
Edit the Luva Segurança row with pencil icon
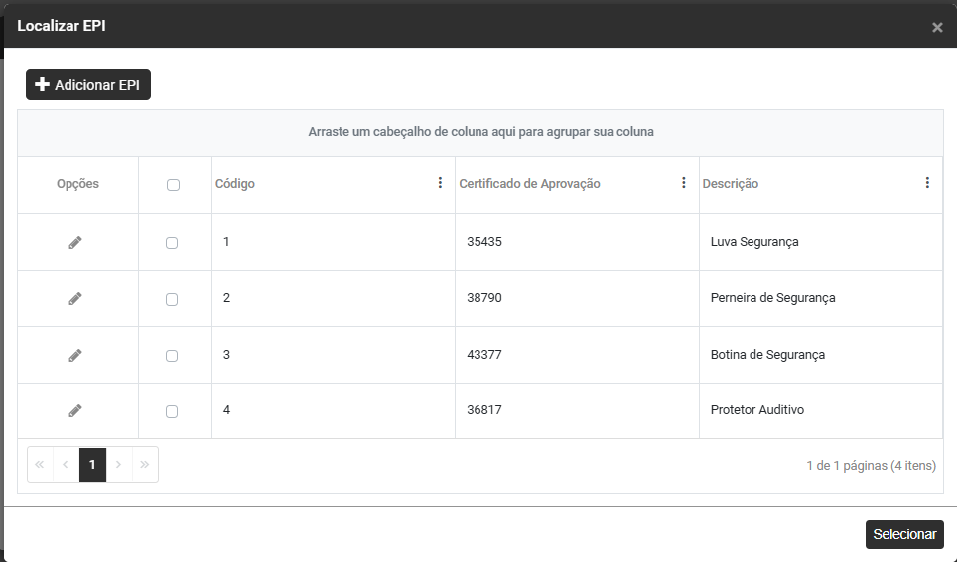(x=75, y=242)
